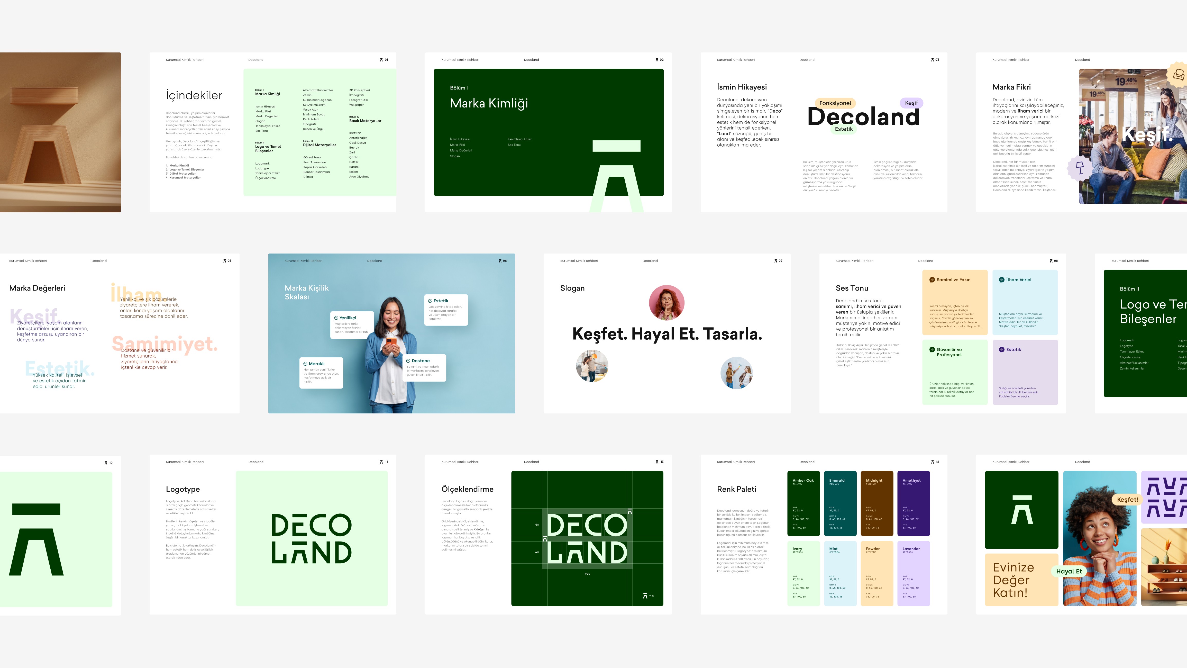Click the checkmark icon beside Yenilikçi
The height and width of the screenshot is (668, 1187).
point(336,318)
